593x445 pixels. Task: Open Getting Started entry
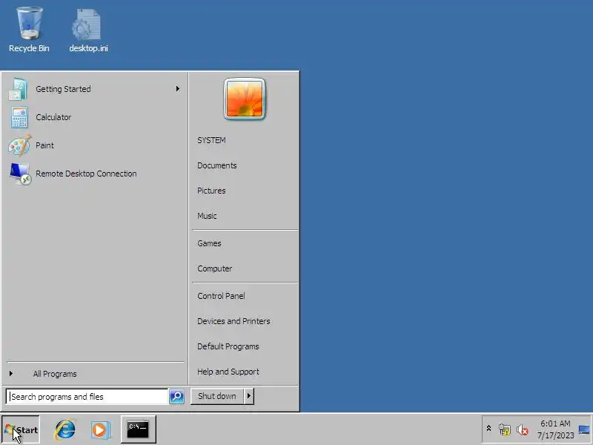[x=94, y=89]
